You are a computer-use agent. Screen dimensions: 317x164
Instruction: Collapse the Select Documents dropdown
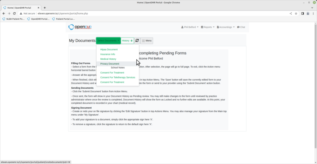click(x=108, y=41)
